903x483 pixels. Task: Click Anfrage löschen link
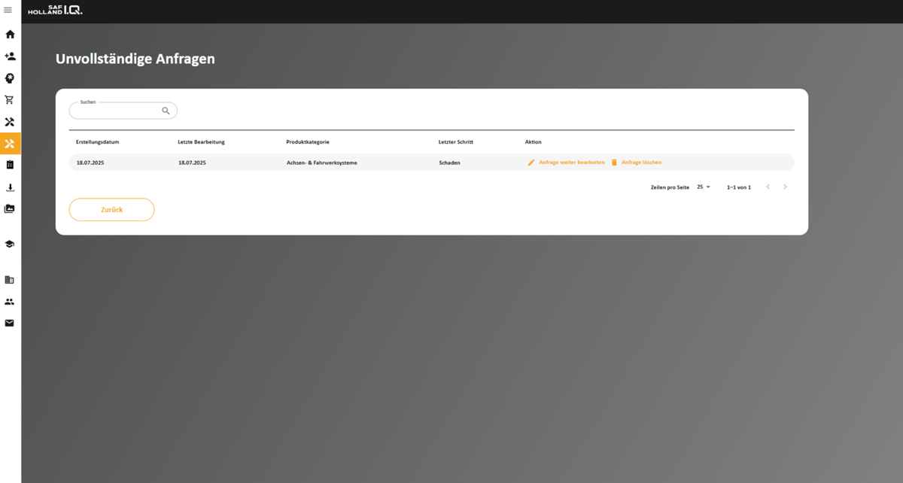click(x=640, y=163)
